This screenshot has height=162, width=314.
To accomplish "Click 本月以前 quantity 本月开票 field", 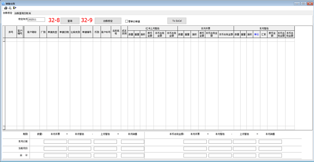I will click(x=55, y=142).
